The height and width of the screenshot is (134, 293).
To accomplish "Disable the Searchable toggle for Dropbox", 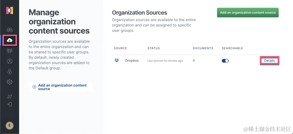I will coord(225,61).
